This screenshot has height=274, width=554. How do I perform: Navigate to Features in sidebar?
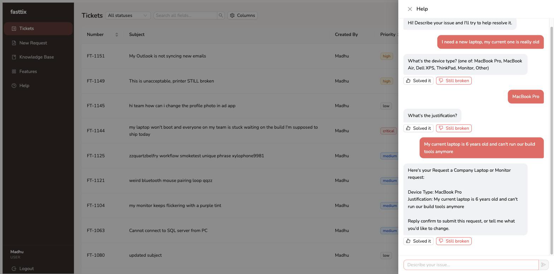[38, 72]
